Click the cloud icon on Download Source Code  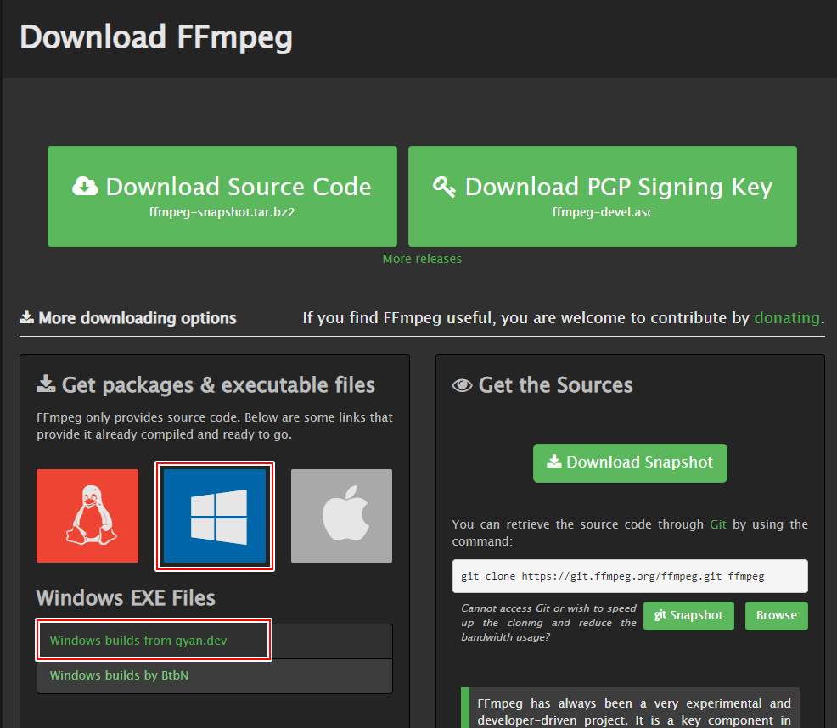click(85, 187)
